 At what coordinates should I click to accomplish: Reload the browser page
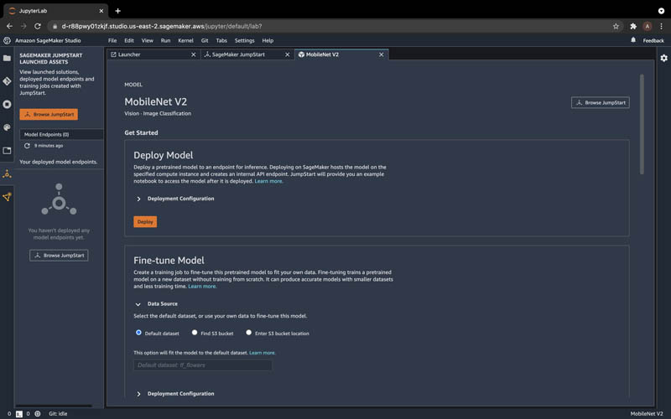tap(38, 26)
